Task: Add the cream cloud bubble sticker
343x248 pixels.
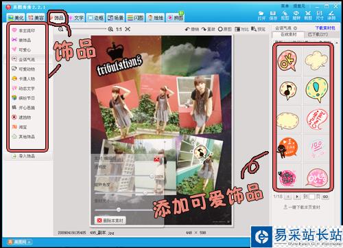Action: (x=316, y=60)
